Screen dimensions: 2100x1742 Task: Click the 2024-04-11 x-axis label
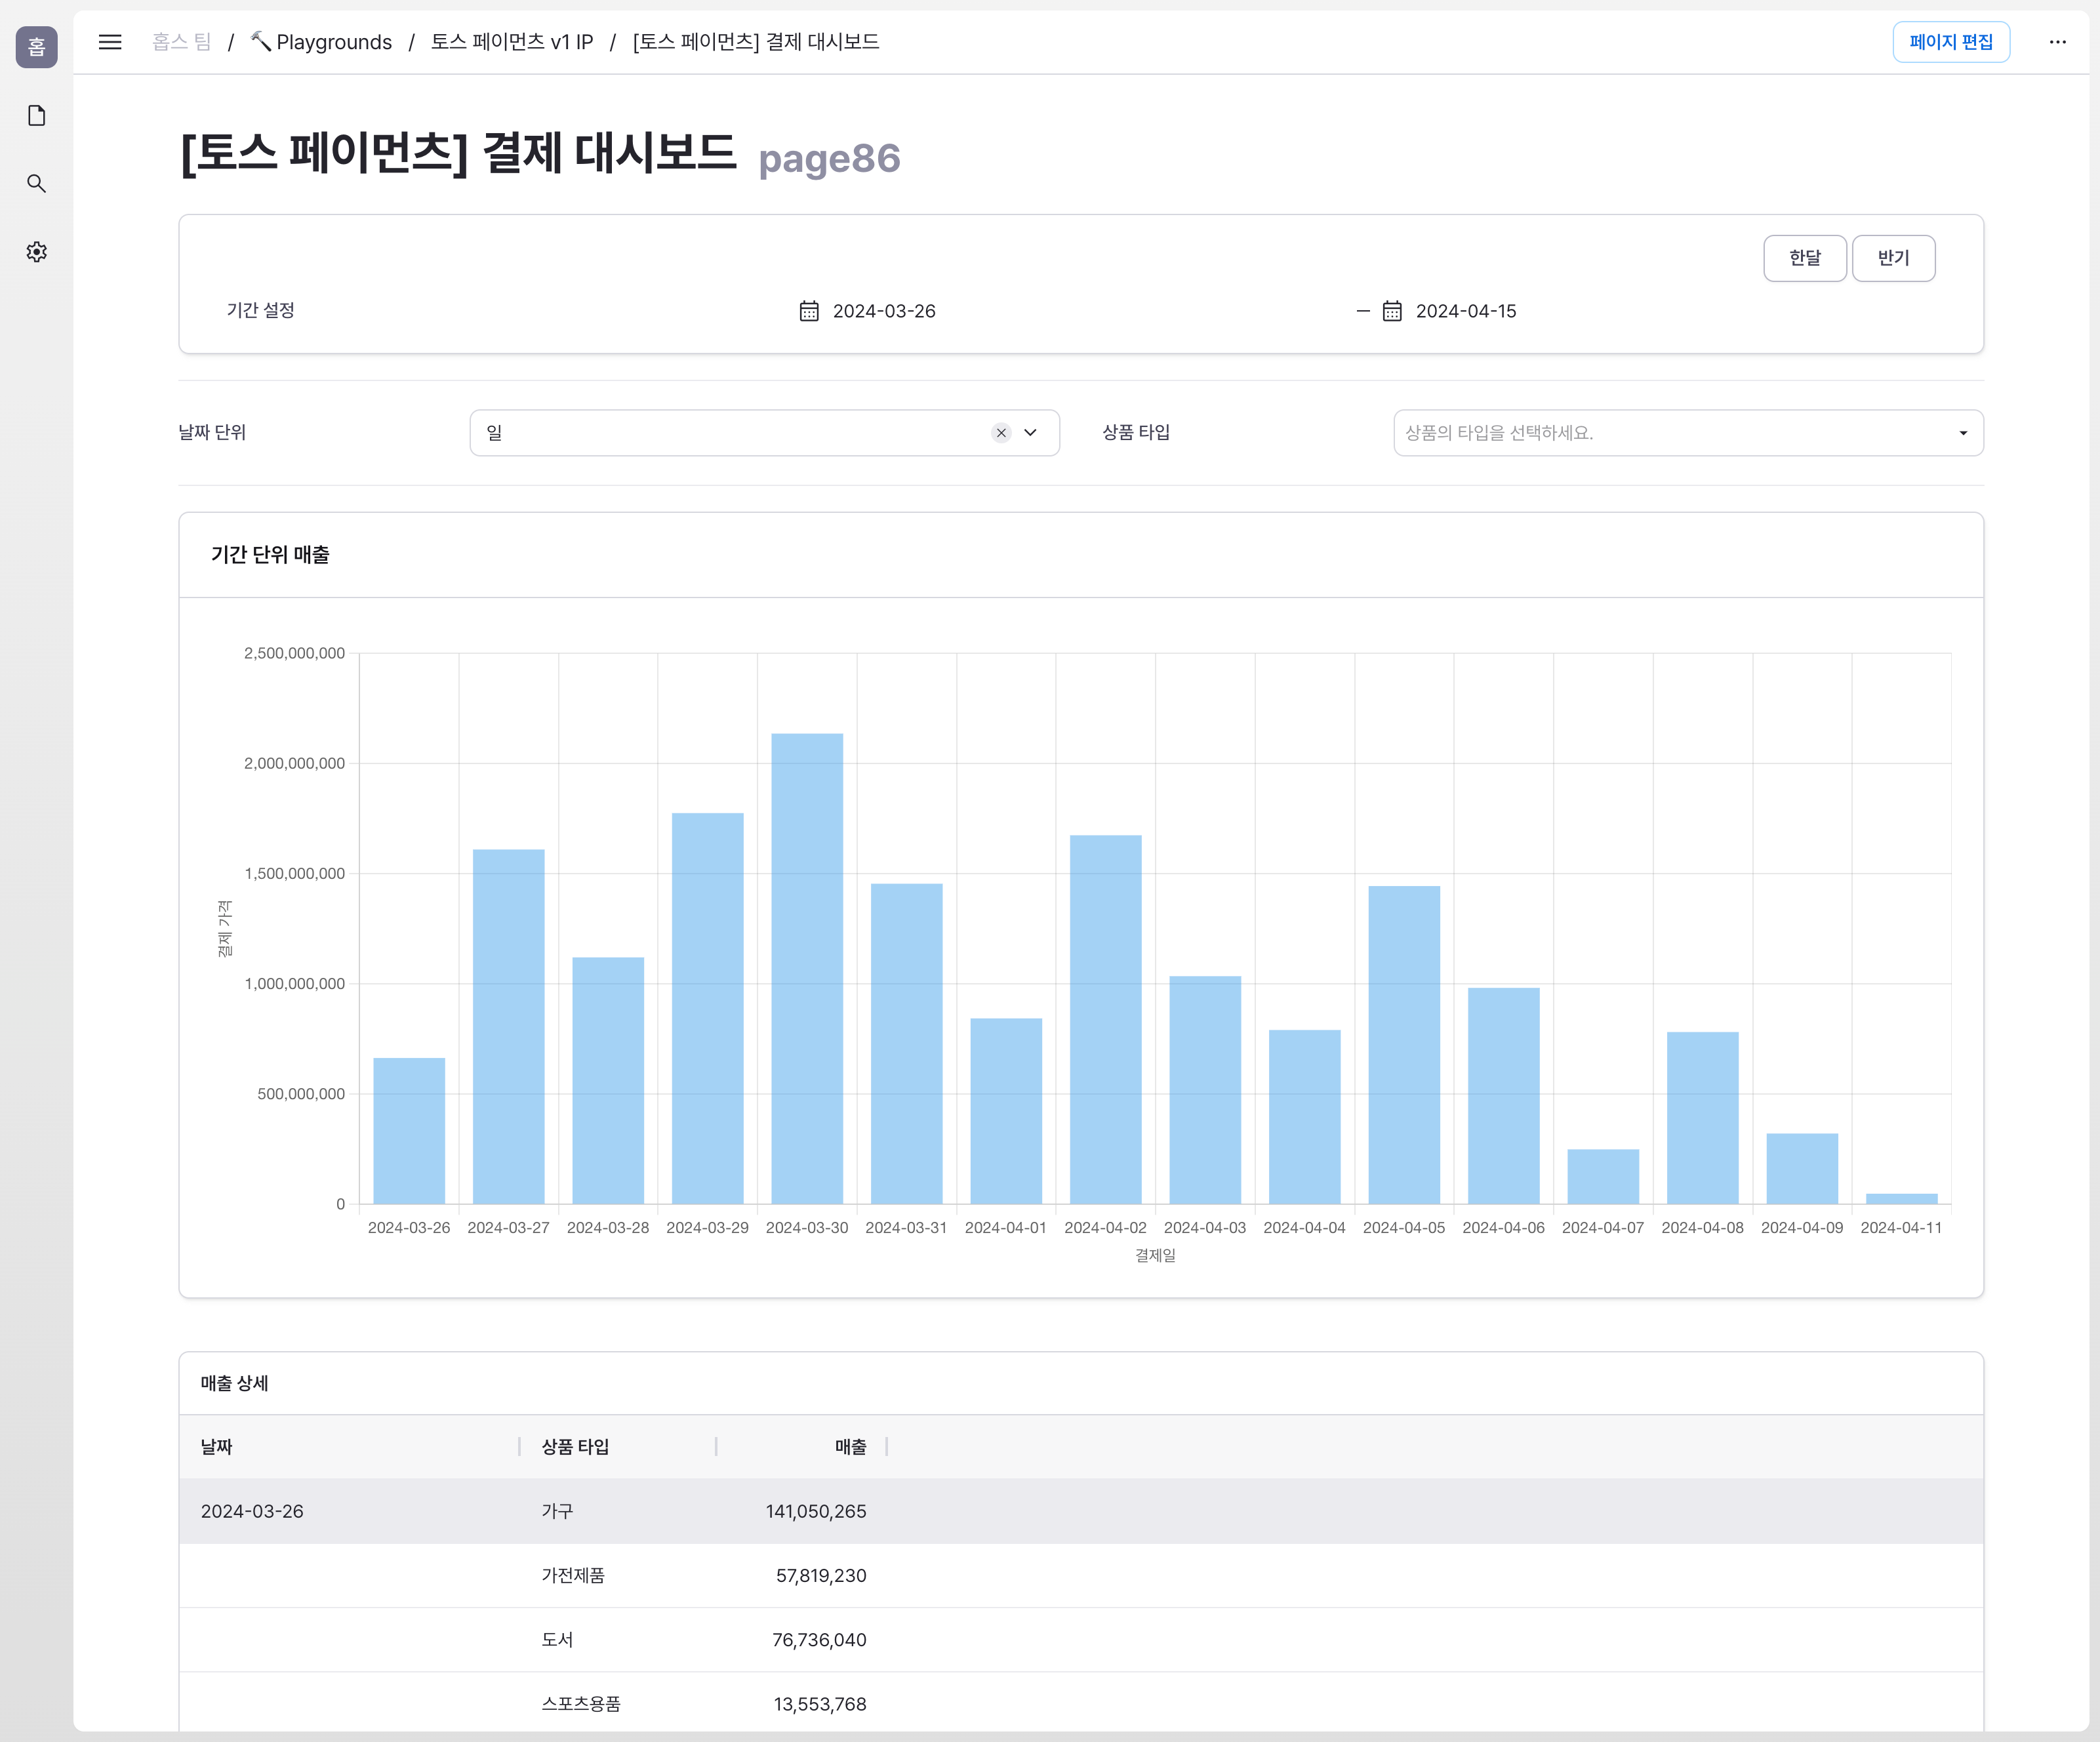coord(1901,1227)
